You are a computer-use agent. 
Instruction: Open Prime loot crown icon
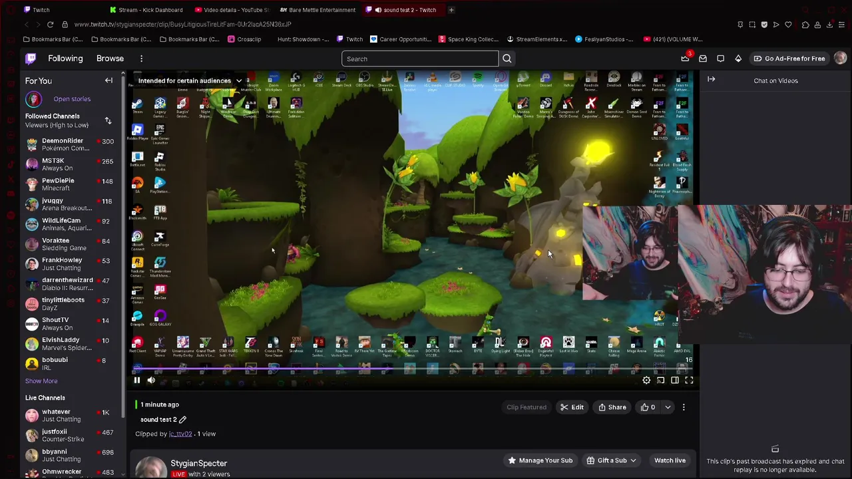point(685,59)
